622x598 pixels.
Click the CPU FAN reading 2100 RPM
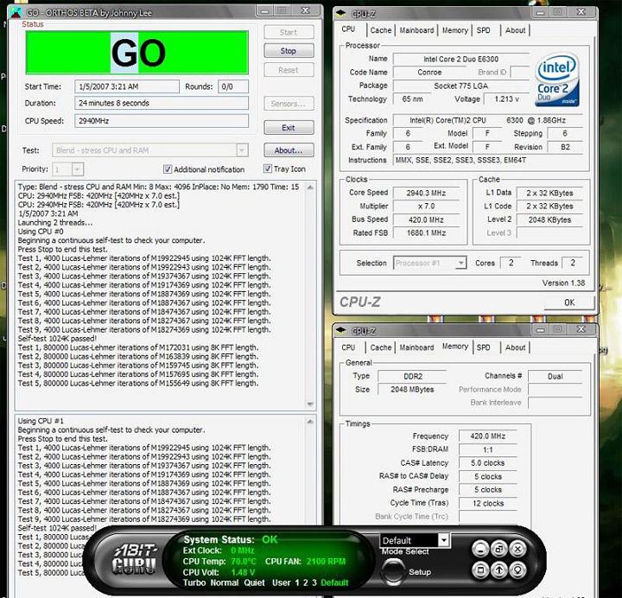pos(326,562)
